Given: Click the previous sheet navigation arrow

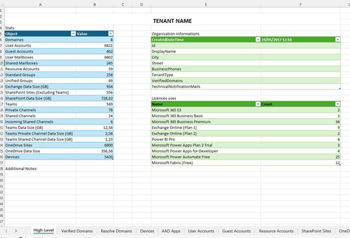Looking at the screenshot, I should pyautogui.click(x=6, y=231).
